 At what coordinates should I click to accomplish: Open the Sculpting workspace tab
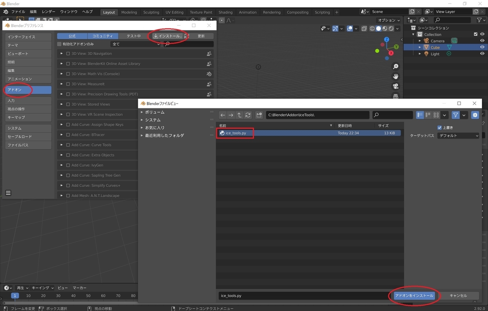click(151, 12)
